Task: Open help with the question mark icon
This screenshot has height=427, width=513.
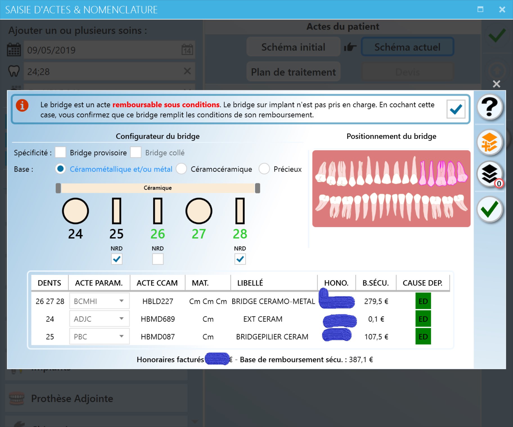Action: tap(489, 107)
